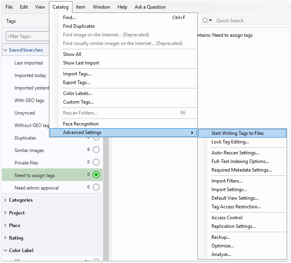Image resolution: width=291 pixels, height=263 pixels.
Task: Collapse the Color Label group
Action: pos(5,250)
